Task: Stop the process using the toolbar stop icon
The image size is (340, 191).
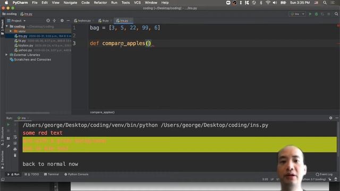Action: tap(329, 14)
